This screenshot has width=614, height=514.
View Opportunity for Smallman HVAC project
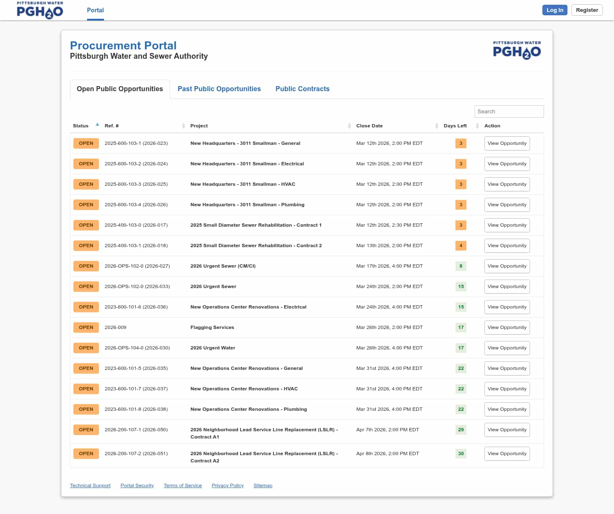coord(507,184)
